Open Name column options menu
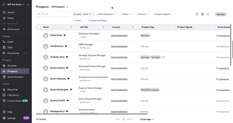The height and width of the screenshot is (123, 233). coord(75,27)
